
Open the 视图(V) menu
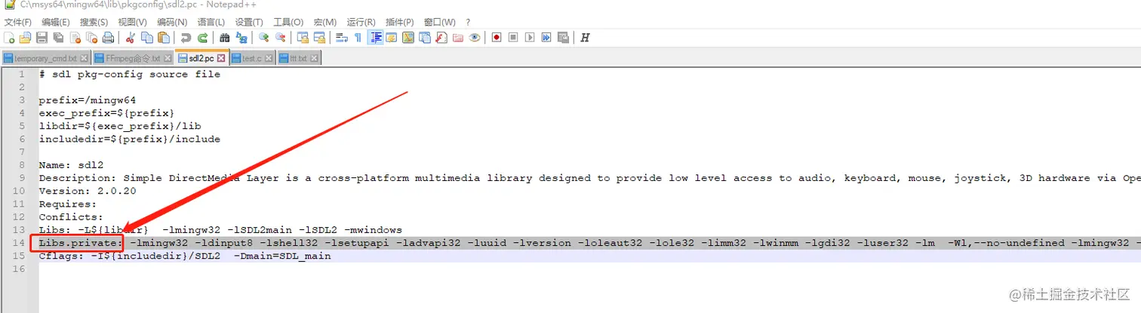(x=132, y=22)
